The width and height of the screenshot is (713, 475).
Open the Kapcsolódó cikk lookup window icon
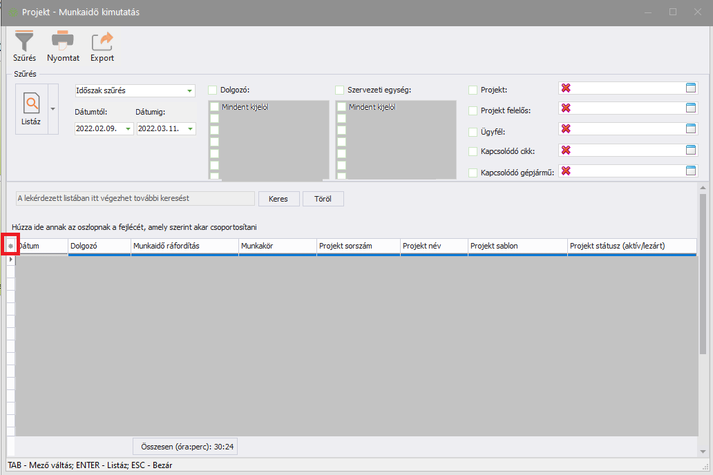[691, 150]
